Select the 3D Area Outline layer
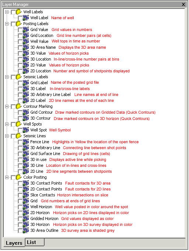The image size is (189, 251). (45, 230)
